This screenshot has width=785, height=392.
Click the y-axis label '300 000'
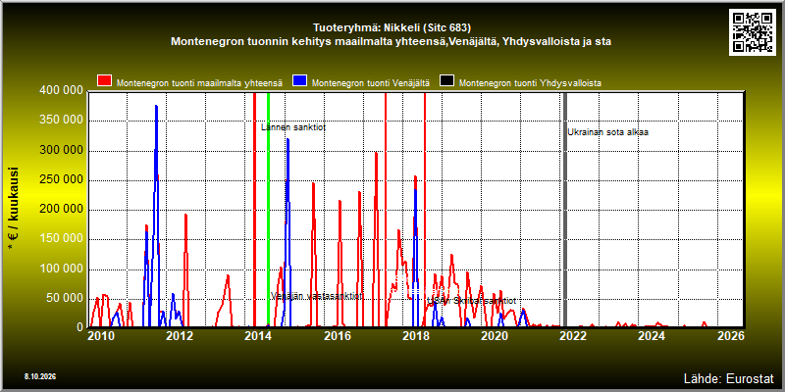click(61, 151)
